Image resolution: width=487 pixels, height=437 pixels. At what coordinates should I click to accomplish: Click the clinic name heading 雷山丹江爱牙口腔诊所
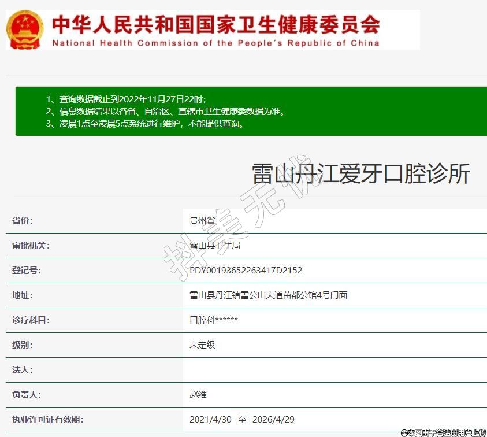361,174
